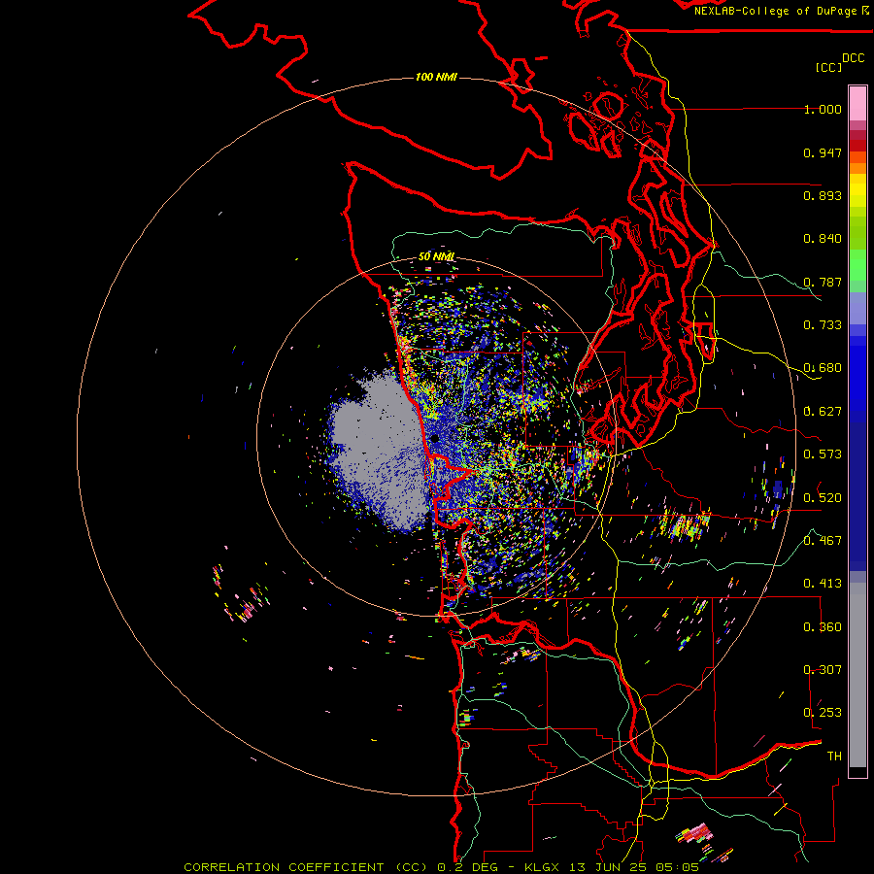Pick the red segment of color bar
Viewport: 874px width, 874px height.
pos(857,145)
